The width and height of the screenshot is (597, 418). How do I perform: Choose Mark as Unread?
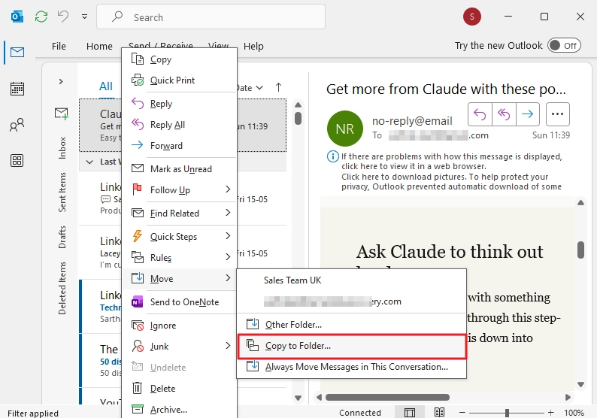coord(180,168)
